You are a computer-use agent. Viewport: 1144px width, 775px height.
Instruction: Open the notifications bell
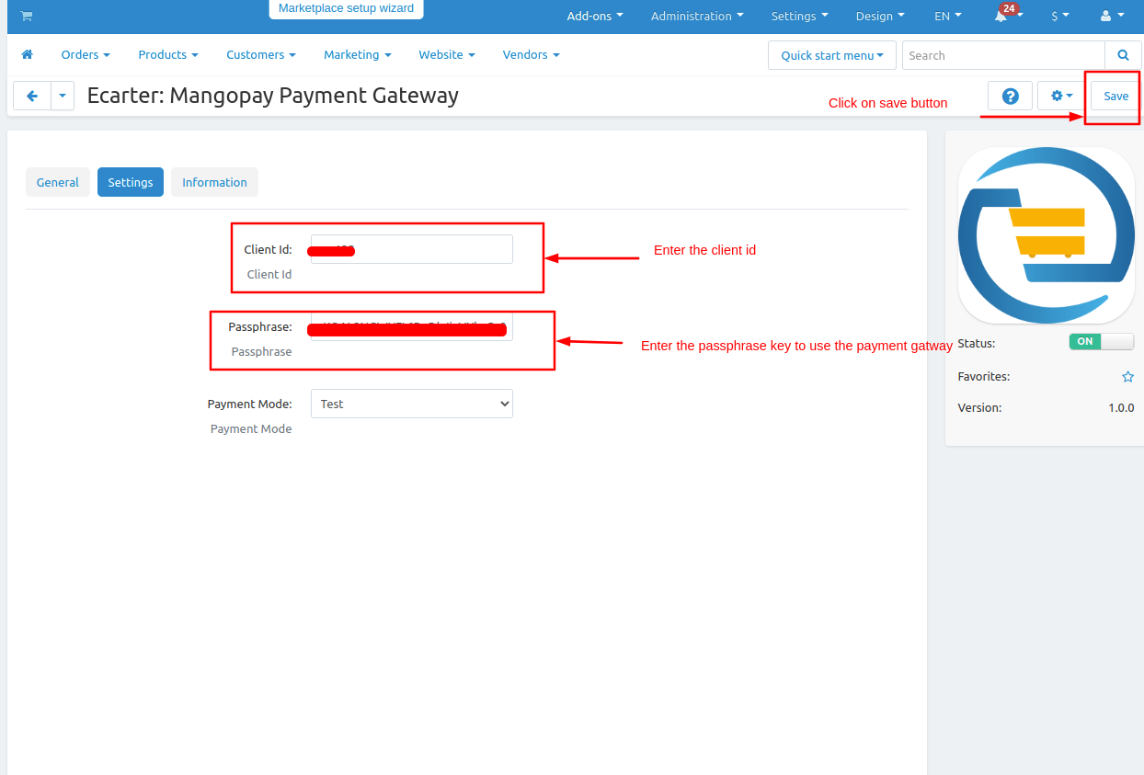click(x=1001, y=16)
